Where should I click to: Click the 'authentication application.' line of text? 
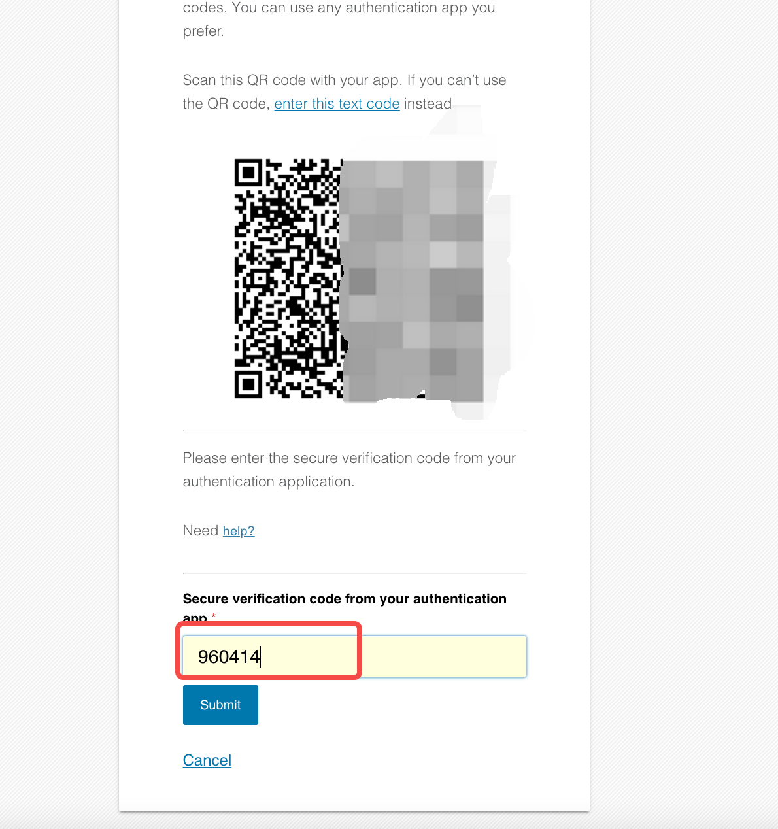269,482
